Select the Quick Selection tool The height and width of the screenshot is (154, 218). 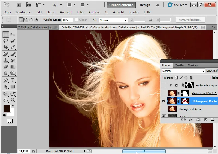tap(13, 41)
